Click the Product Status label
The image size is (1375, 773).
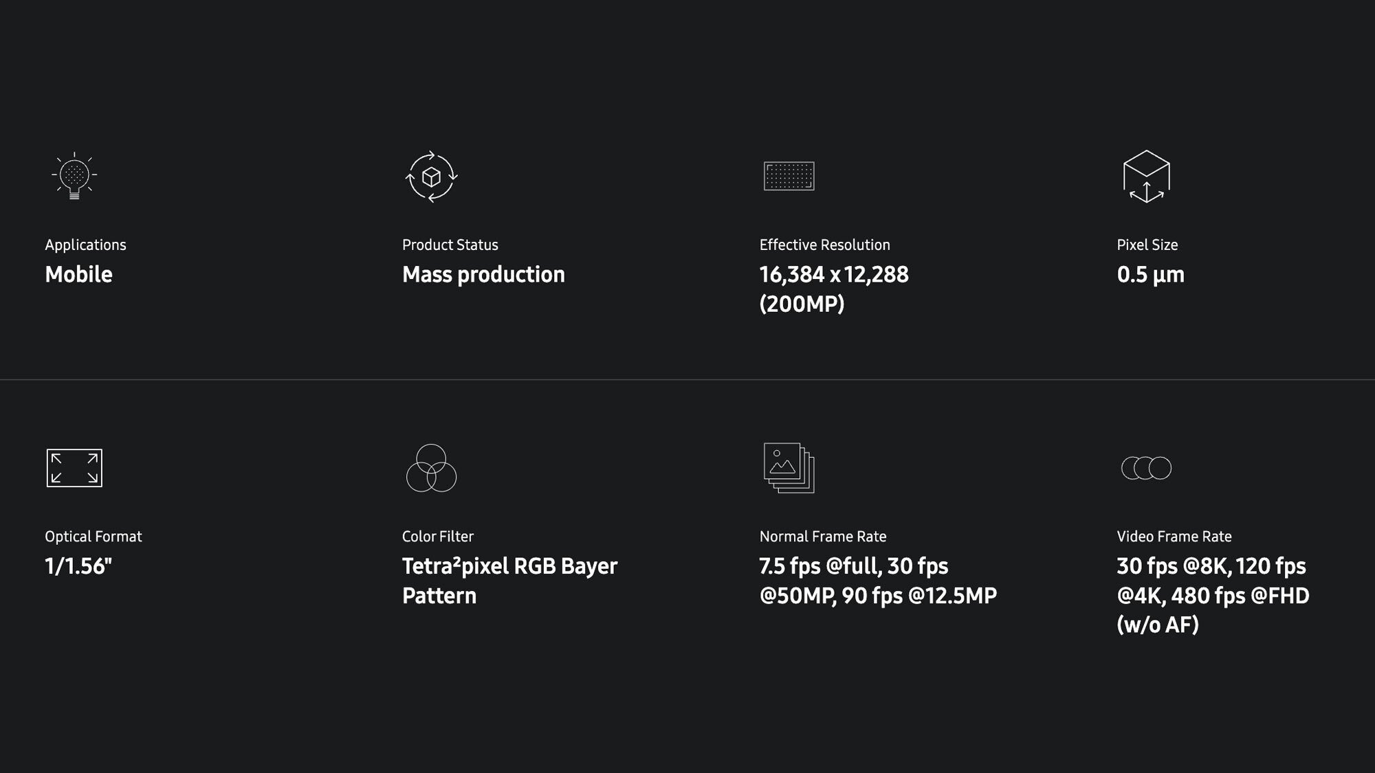[x=450, y=245]
